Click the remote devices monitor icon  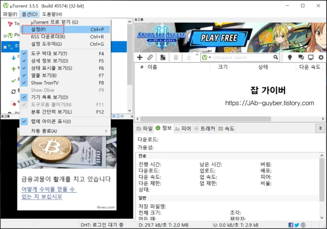tap(310, 57)
